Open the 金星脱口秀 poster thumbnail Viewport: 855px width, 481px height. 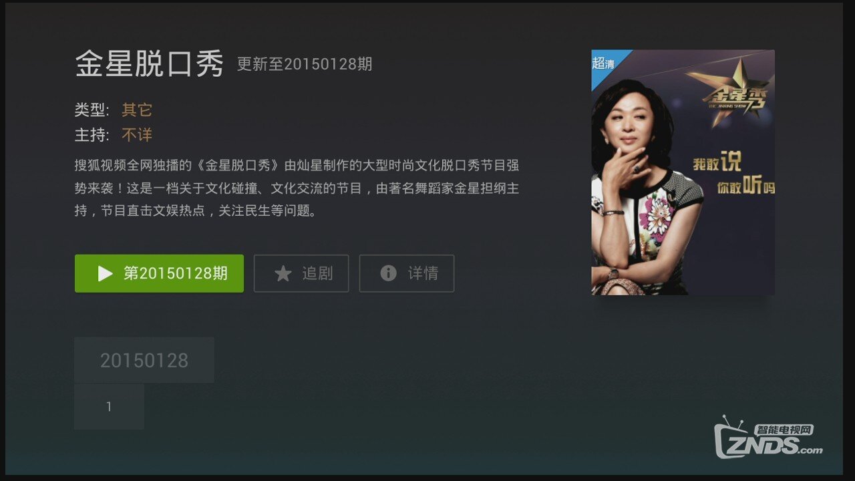[683, 172]
